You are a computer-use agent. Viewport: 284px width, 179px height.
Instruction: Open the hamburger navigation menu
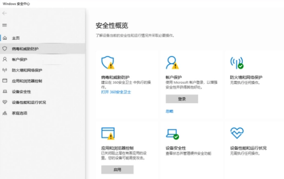[4, 25]
